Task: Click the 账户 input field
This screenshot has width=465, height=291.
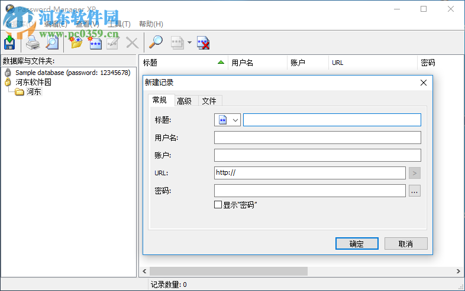Action: click(x=318, y=155)
